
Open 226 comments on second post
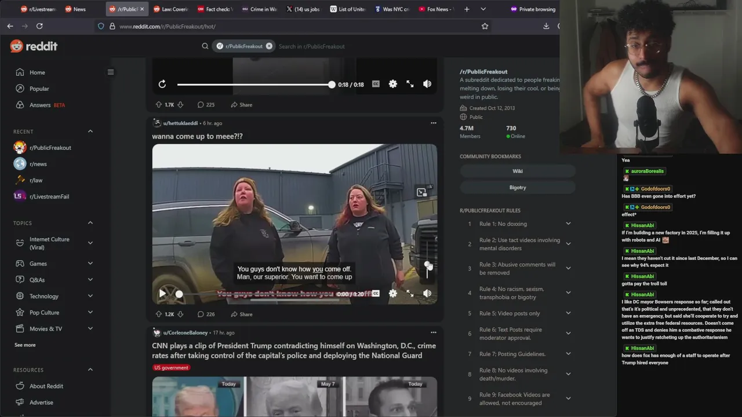(206, 314)
